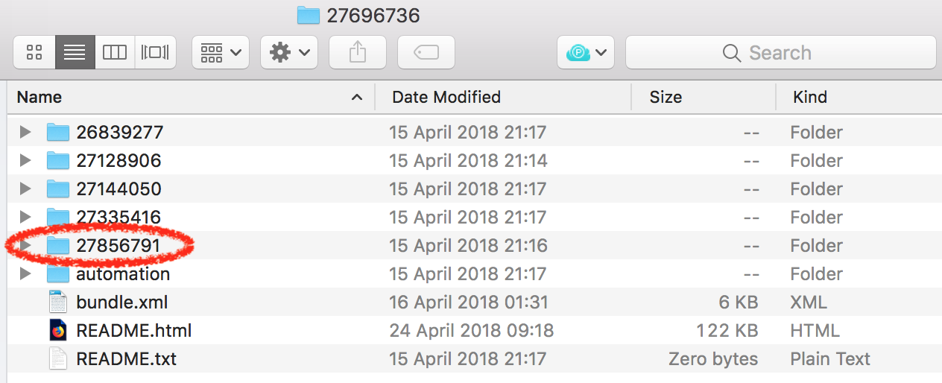Viewport: 942px width, 383px height.
Task: Select the README.html Firefox file icon
Action: 58,330
